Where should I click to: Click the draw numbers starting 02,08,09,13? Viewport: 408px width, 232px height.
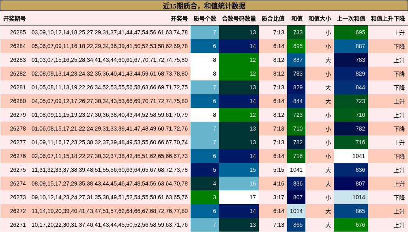point(110,74)
